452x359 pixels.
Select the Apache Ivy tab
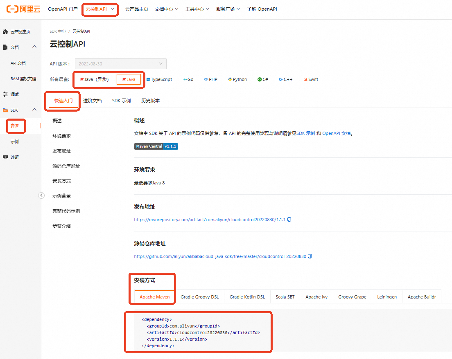(x=316, y=297)
